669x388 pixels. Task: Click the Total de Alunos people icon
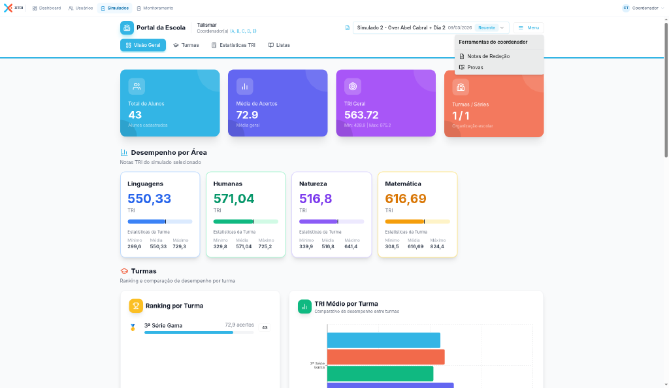(137, 87)
